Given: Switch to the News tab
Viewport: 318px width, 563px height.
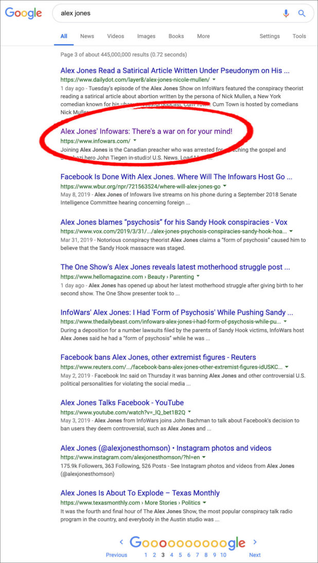Looking at the screenshot, I should coord(87,36).
